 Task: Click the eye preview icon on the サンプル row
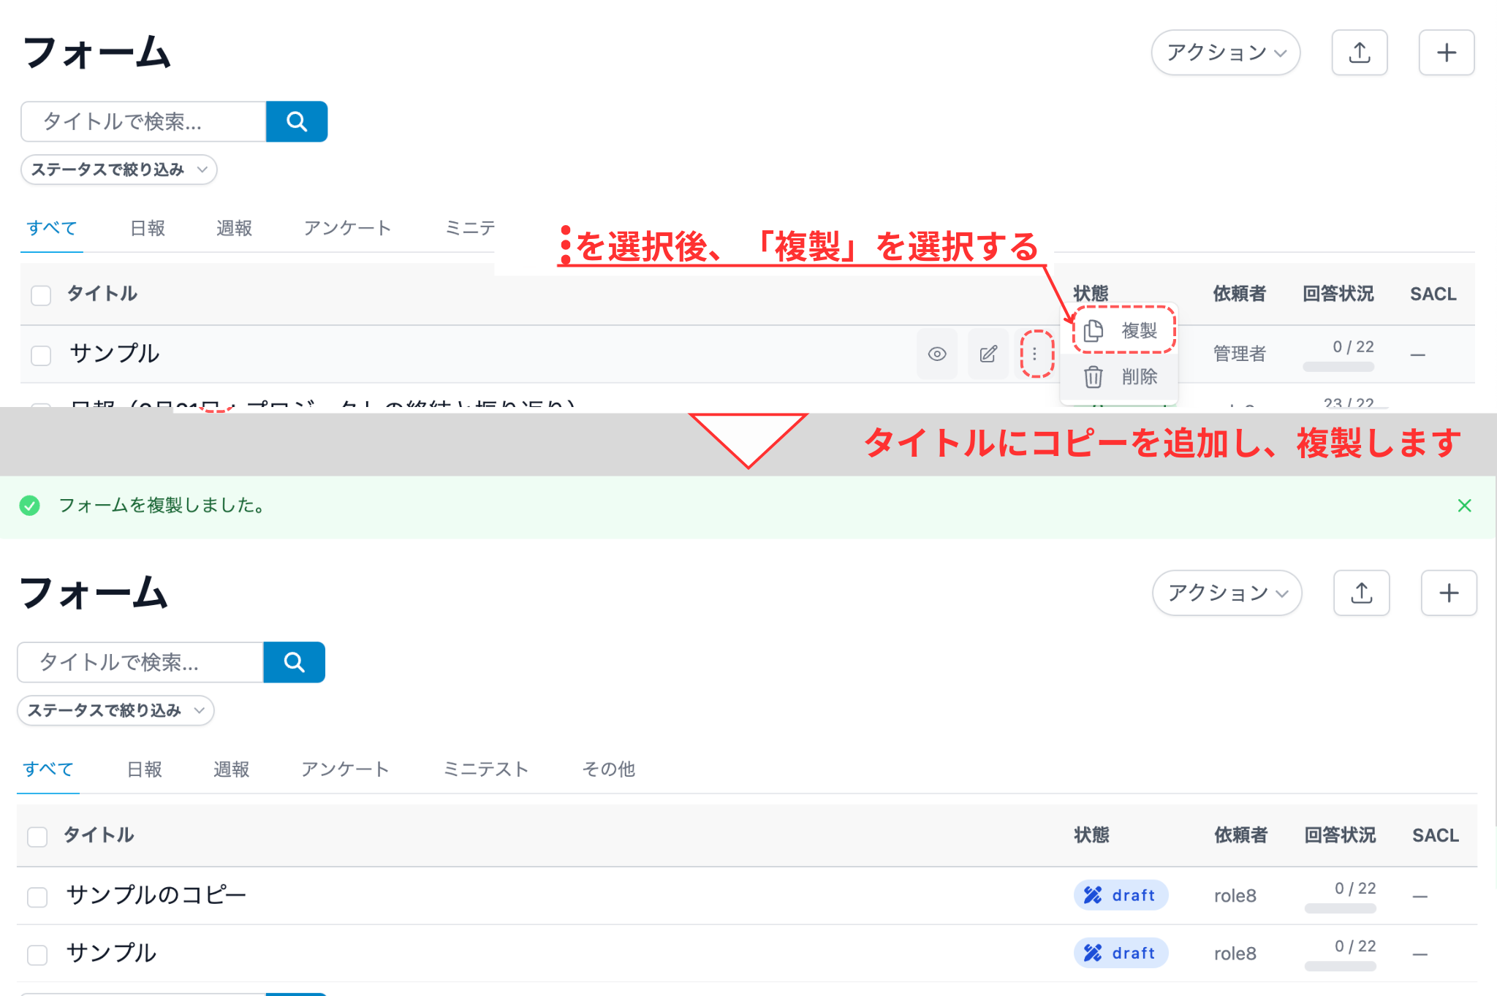point(937,354)
